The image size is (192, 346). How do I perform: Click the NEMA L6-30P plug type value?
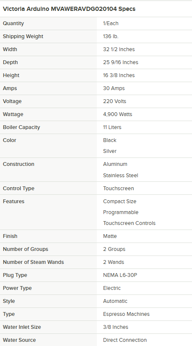(x=120, y=275)
